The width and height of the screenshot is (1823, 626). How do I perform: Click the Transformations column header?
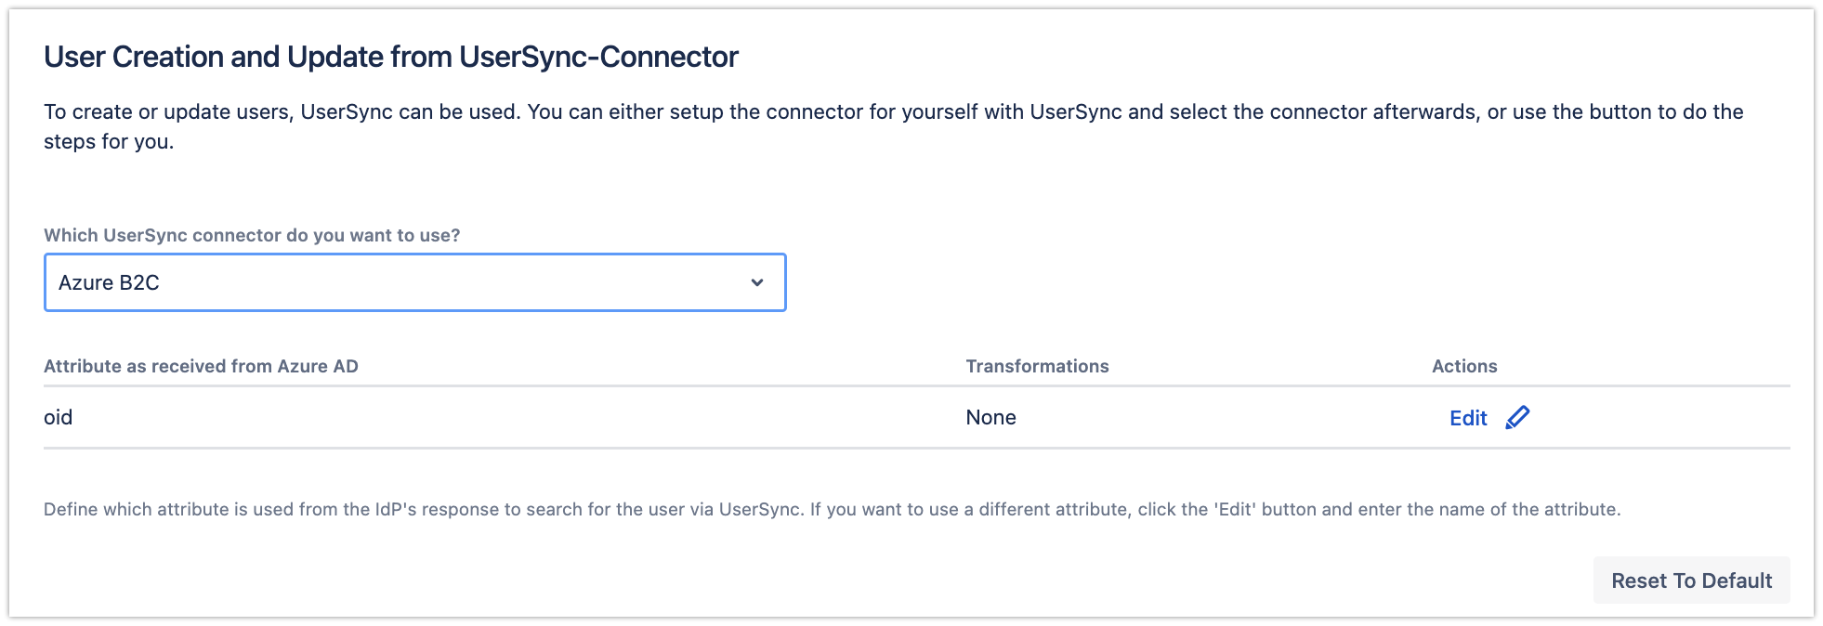pos(1037,366)
